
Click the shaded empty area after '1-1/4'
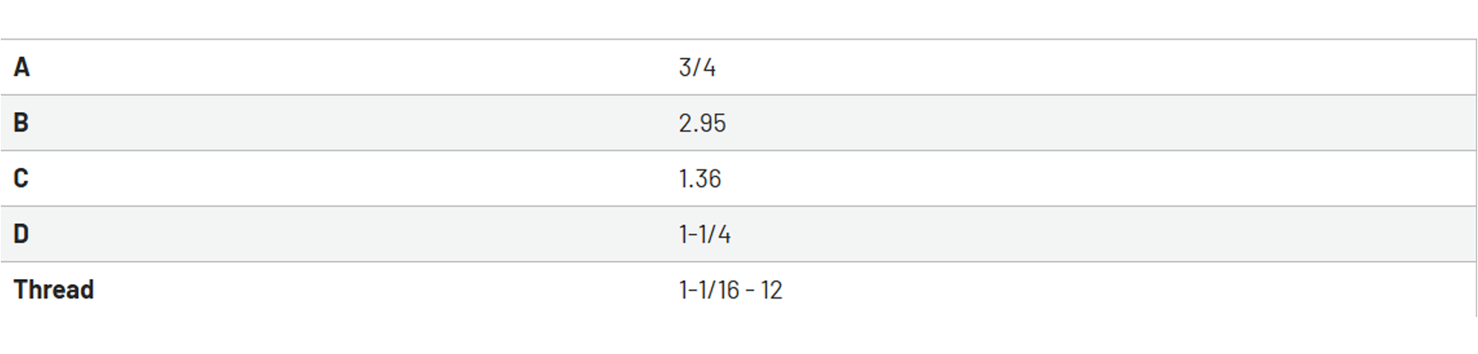(x=1103, y=234)
